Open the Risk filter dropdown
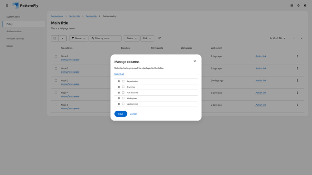Viewport: 312px width, 175px height. pyautogui.click(x=147, y=38)
